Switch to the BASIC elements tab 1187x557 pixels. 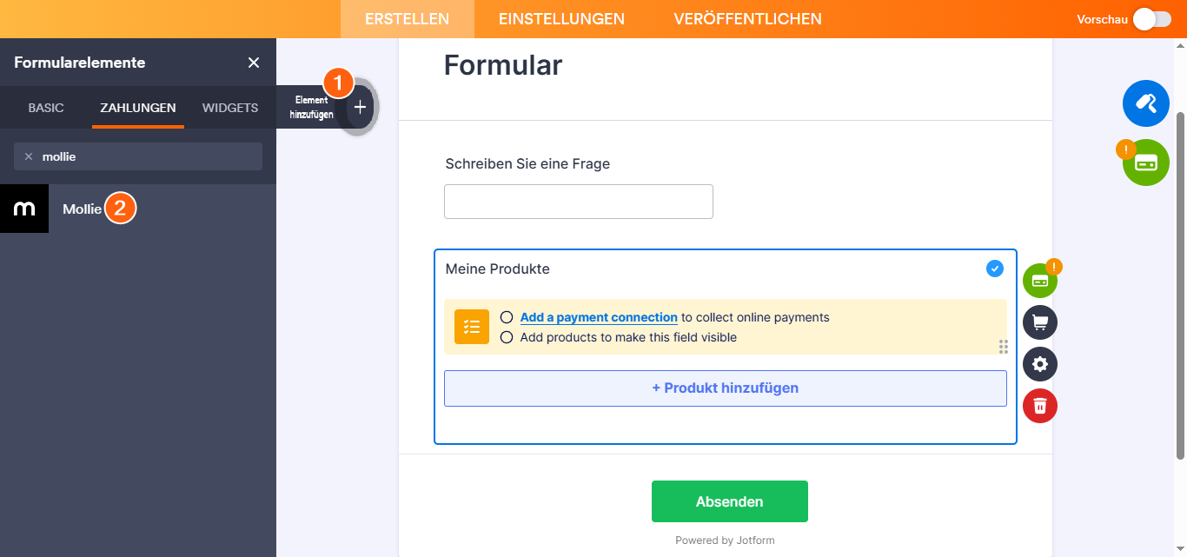click(44, 108)
